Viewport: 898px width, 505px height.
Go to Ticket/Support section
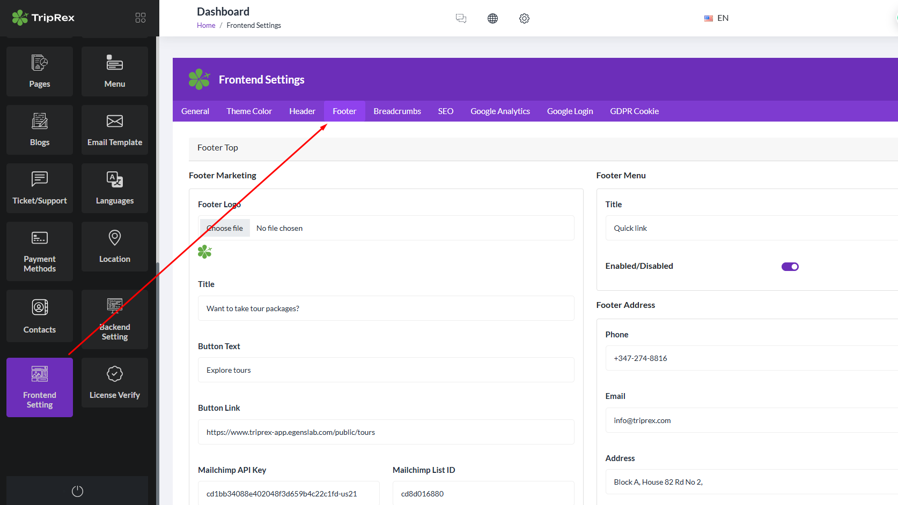[40, 188]
